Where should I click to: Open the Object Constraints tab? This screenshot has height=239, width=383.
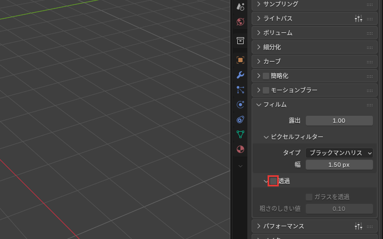tap(240, 119)
